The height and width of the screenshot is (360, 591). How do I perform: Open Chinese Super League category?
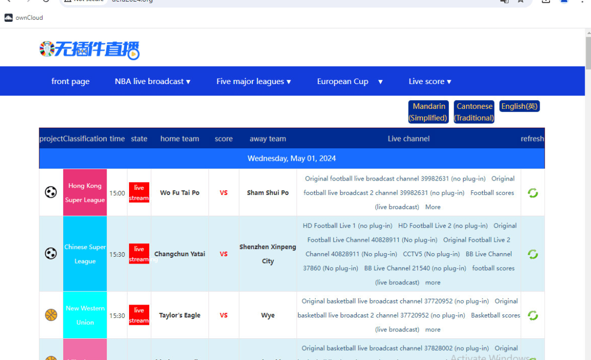[85, 254]
